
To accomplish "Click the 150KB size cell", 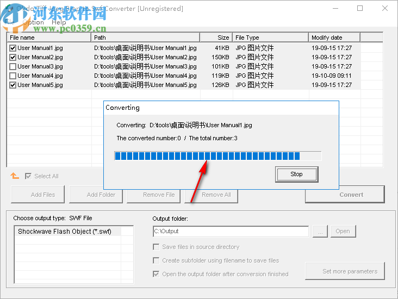I will tap(220, 58).
